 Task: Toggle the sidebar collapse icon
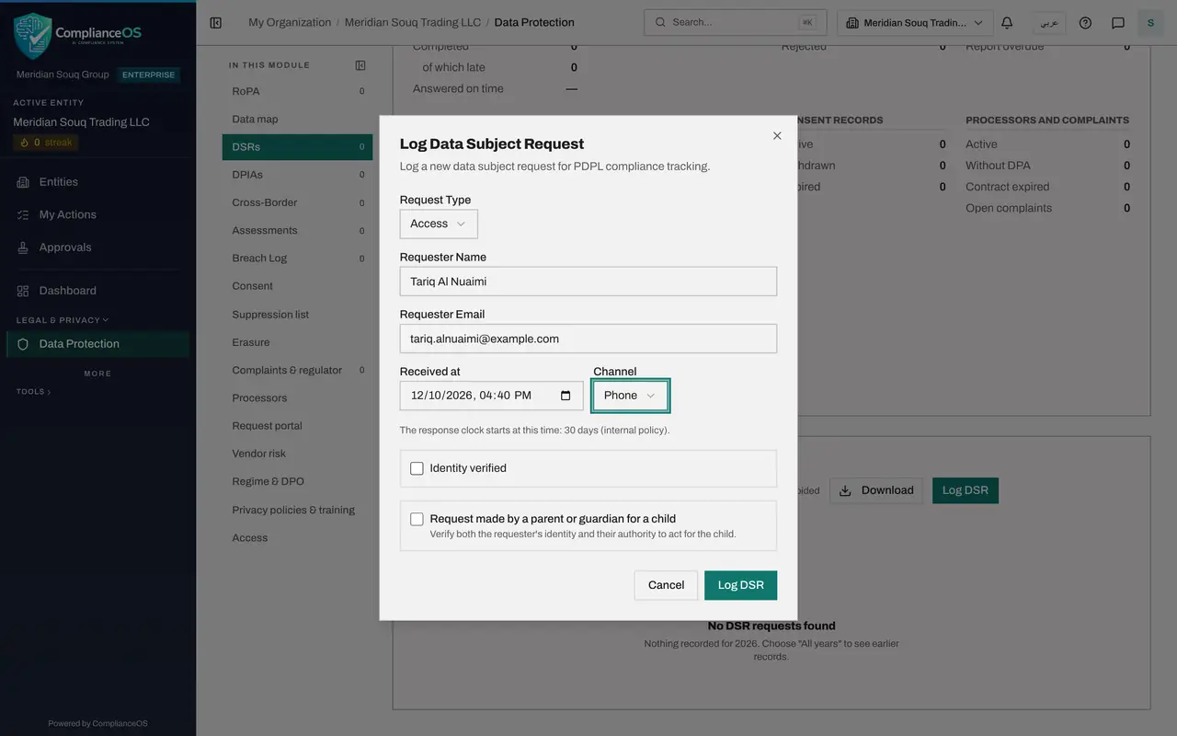point(216,23)
